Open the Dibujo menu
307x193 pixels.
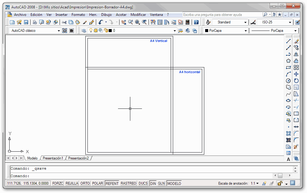(106, 14)
